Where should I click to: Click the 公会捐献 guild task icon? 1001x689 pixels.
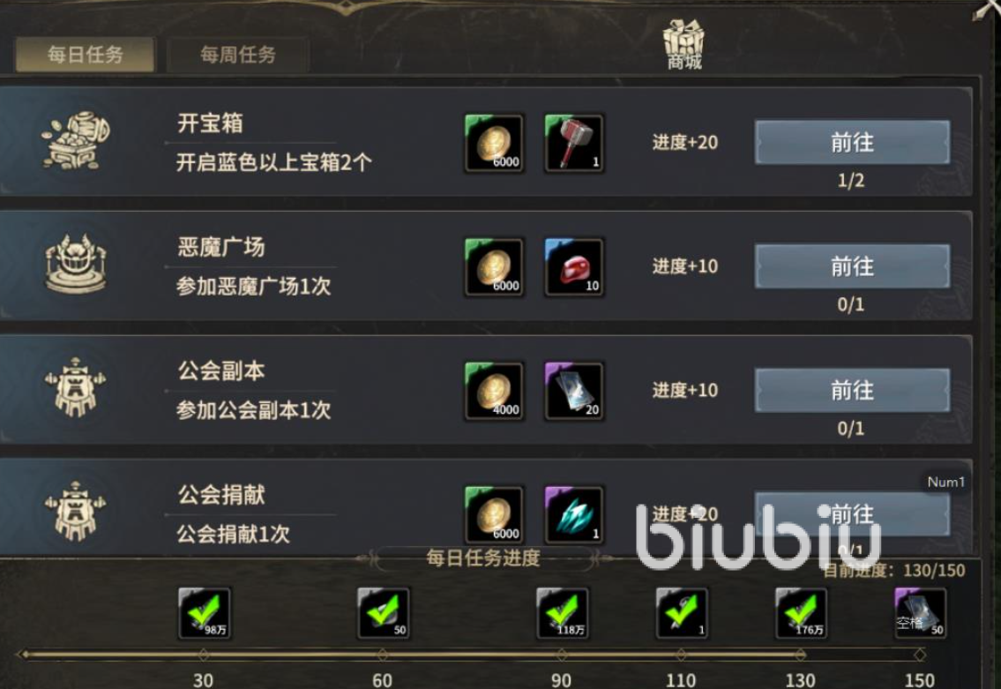point(75,511)
